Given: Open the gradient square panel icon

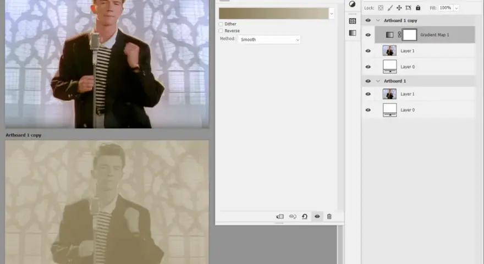Looking at the screenshot, I should click(x=353, y=33).
